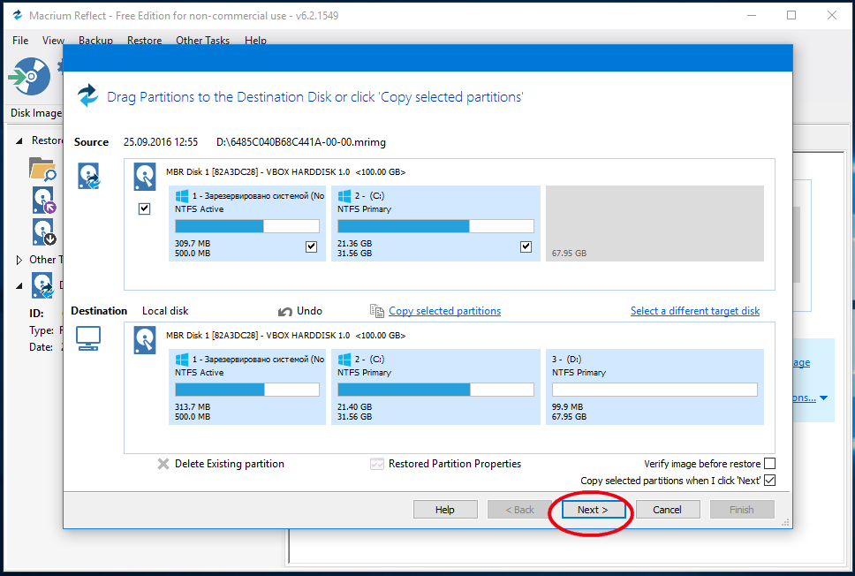Viewport: 855px width, 576px height.
Task: Click Windows logo on source partition 1
Action: pyautogui.click(x=182, y=196)
